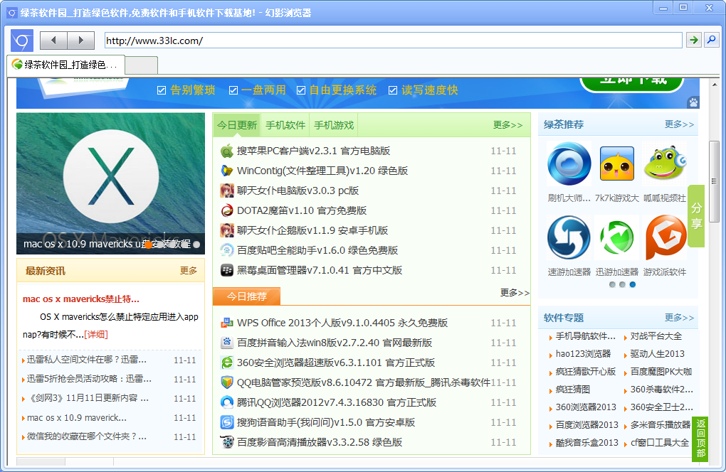Viewport: 726px width, 472px height.
Task: Switch to the 手机软件 tab
Action: tap(285, 125)
